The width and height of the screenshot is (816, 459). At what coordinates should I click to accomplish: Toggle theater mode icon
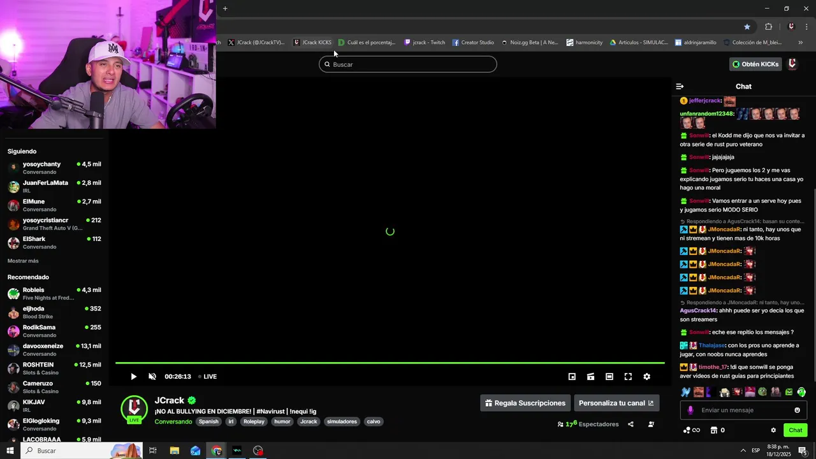click(609, 377)
